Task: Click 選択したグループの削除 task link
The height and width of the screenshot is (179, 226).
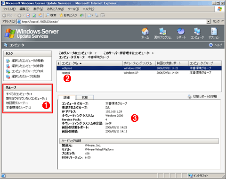Action: point(26,77)
